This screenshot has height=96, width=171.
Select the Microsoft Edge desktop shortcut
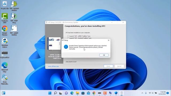coord(5,67)
